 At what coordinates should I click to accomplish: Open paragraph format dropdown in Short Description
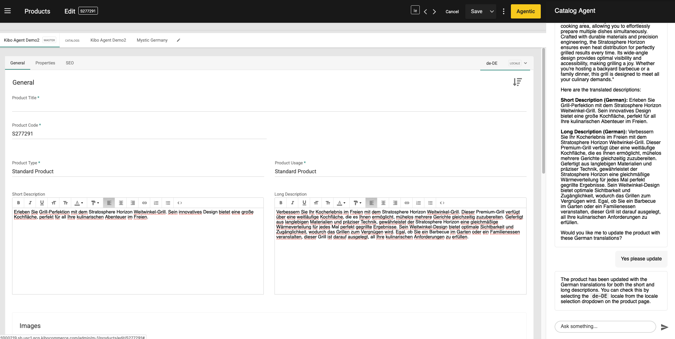[95, 203]
